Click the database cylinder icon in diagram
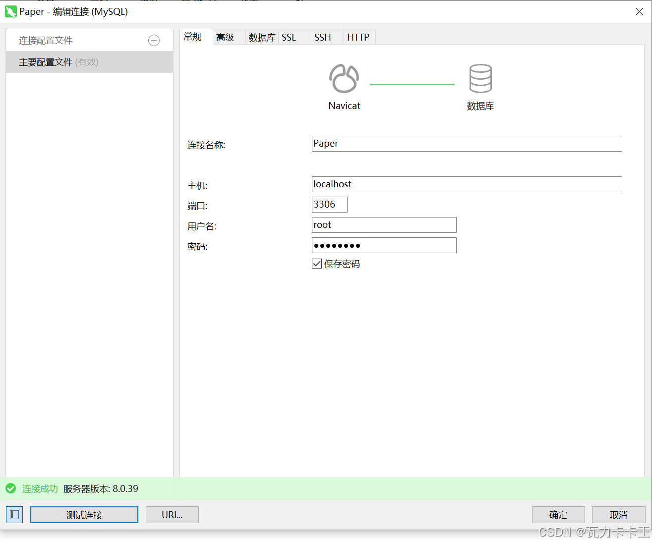 tap(480, 79)
